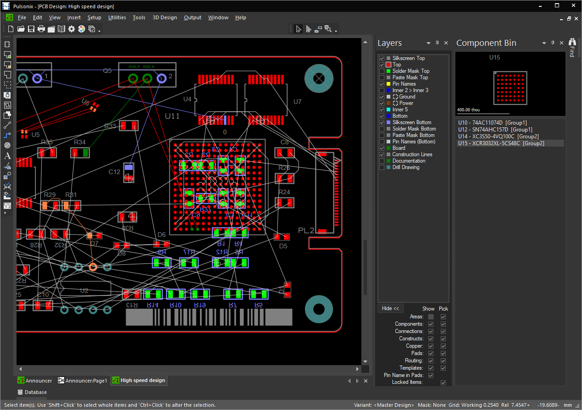Screen dimensions: 582x410
Task: Click the horizontal scrollbar right arrow
Action: tap(358, 369)
